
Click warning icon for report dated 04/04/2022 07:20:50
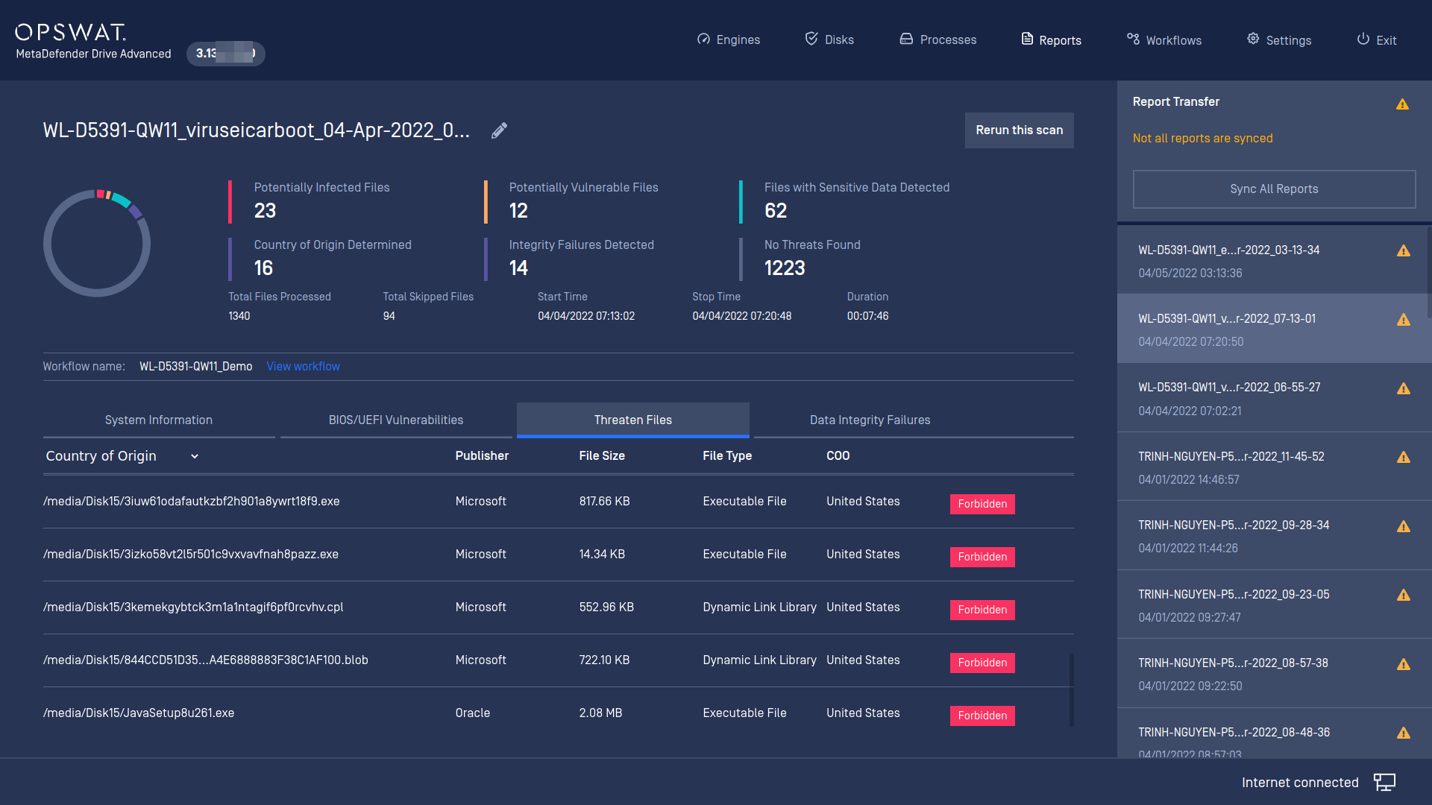coord(1404,320)
